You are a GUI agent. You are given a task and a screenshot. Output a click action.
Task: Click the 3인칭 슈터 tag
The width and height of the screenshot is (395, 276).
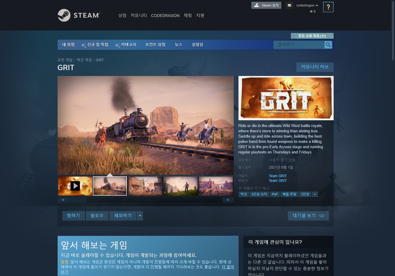259,194
